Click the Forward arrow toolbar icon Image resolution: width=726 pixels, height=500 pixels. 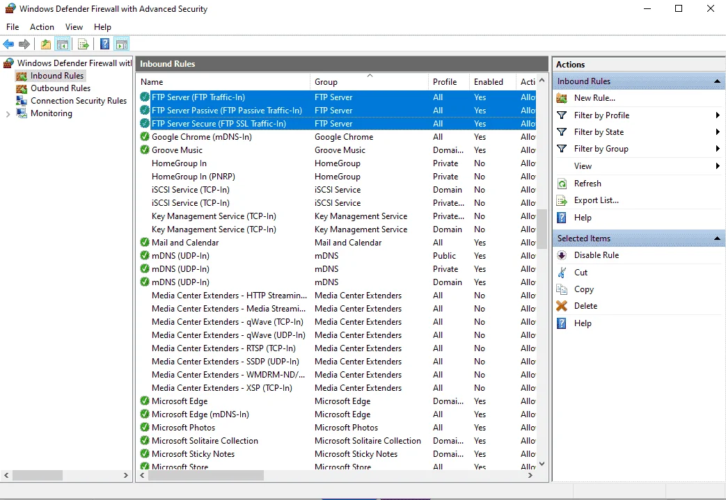pos(24,45)
